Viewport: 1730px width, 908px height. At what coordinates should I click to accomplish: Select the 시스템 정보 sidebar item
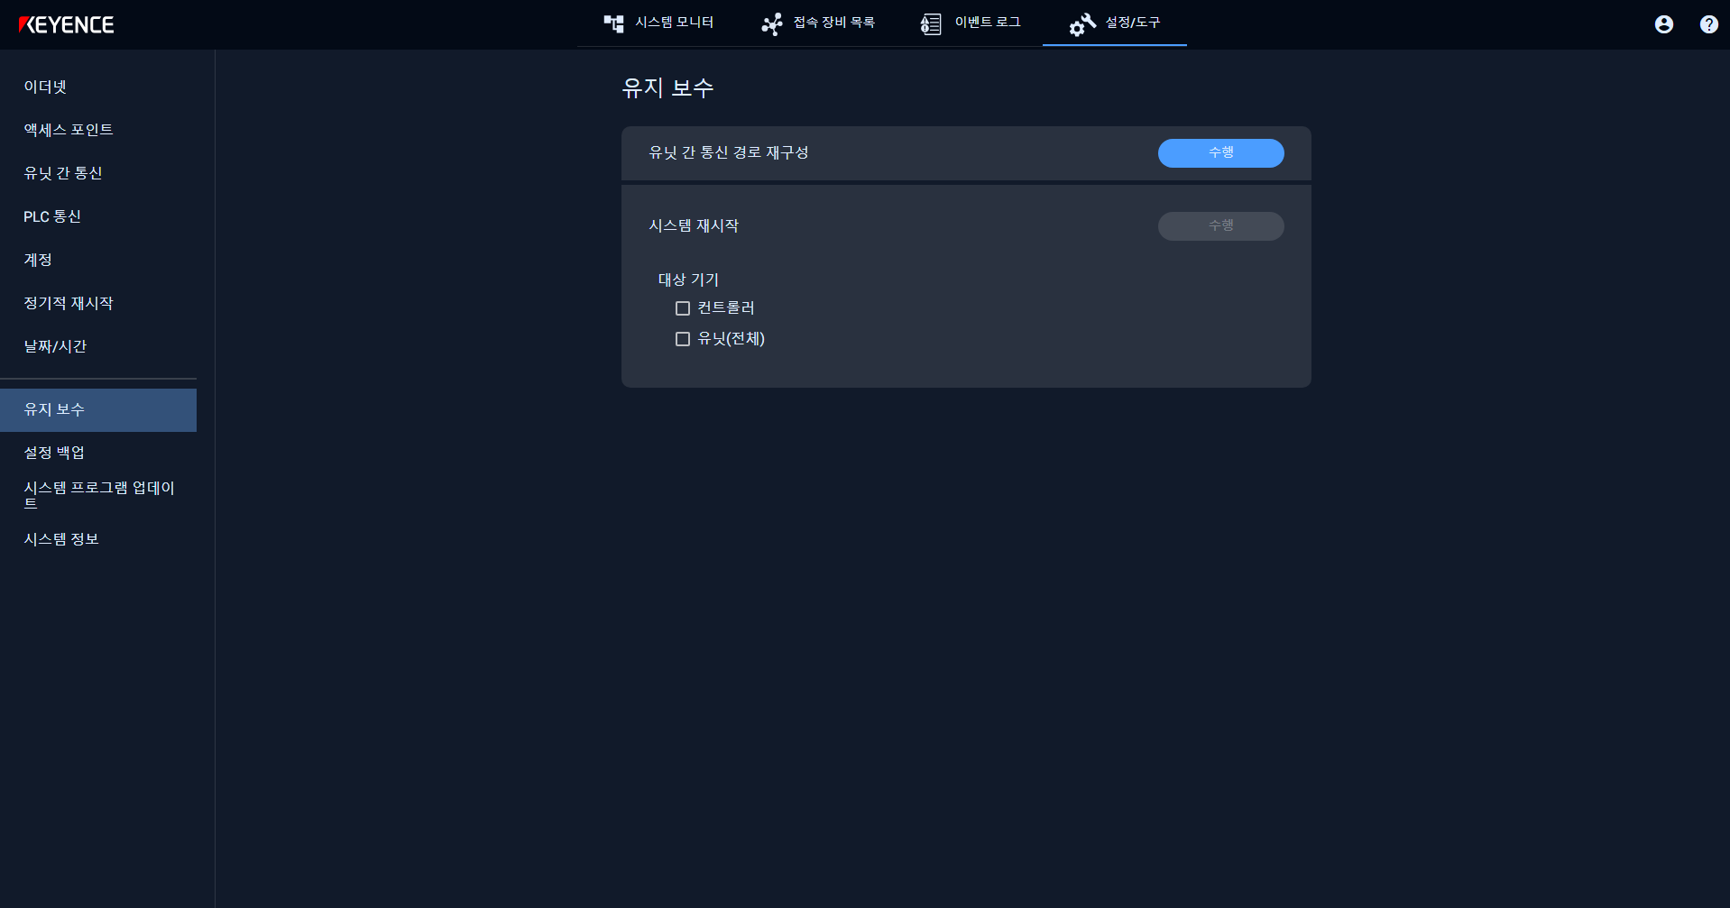(60, 538)
